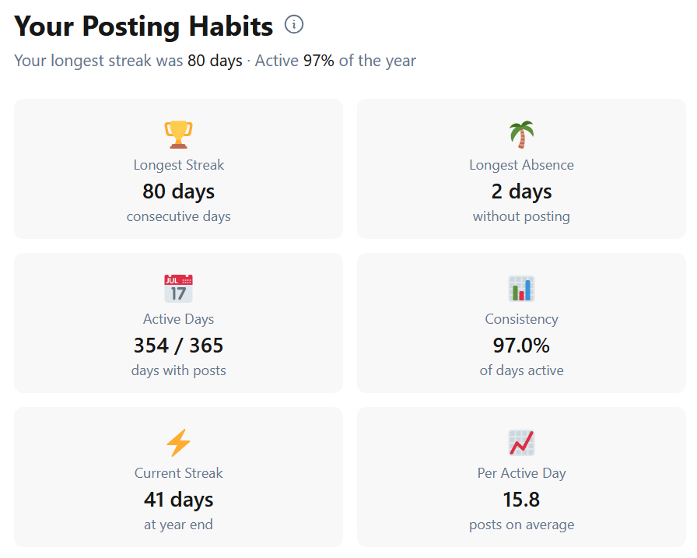697x558 pixels.
Task: Click the 354 / 365 active days value
Action: pyautogui.click(x=178, y=346)
